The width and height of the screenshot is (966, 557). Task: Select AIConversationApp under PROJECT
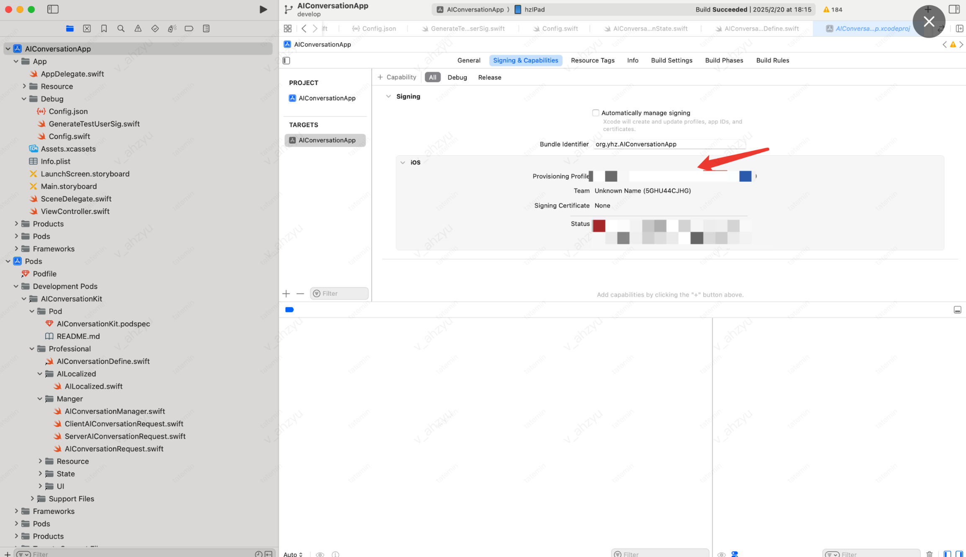point(322,98)
